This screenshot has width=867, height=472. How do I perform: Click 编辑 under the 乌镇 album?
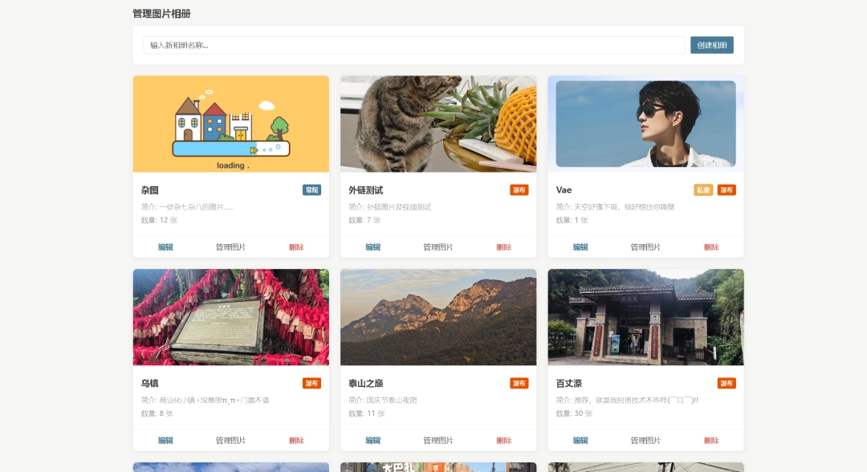(165, 441)
